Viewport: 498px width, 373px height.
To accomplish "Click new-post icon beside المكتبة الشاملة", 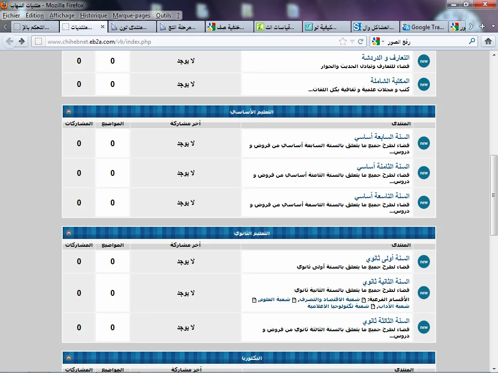I will (x=424, y=84).
